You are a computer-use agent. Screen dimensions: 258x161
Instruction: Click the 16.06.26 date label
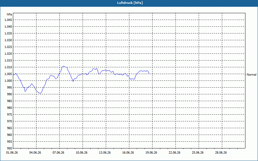(128, 153)
